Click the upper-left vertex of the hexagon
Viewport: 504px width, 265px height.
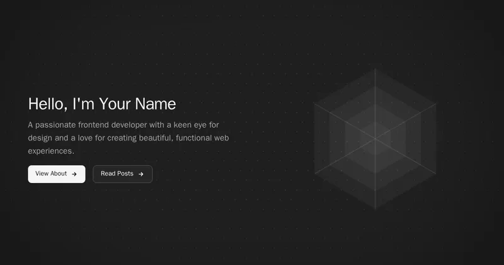click(314, 104)
